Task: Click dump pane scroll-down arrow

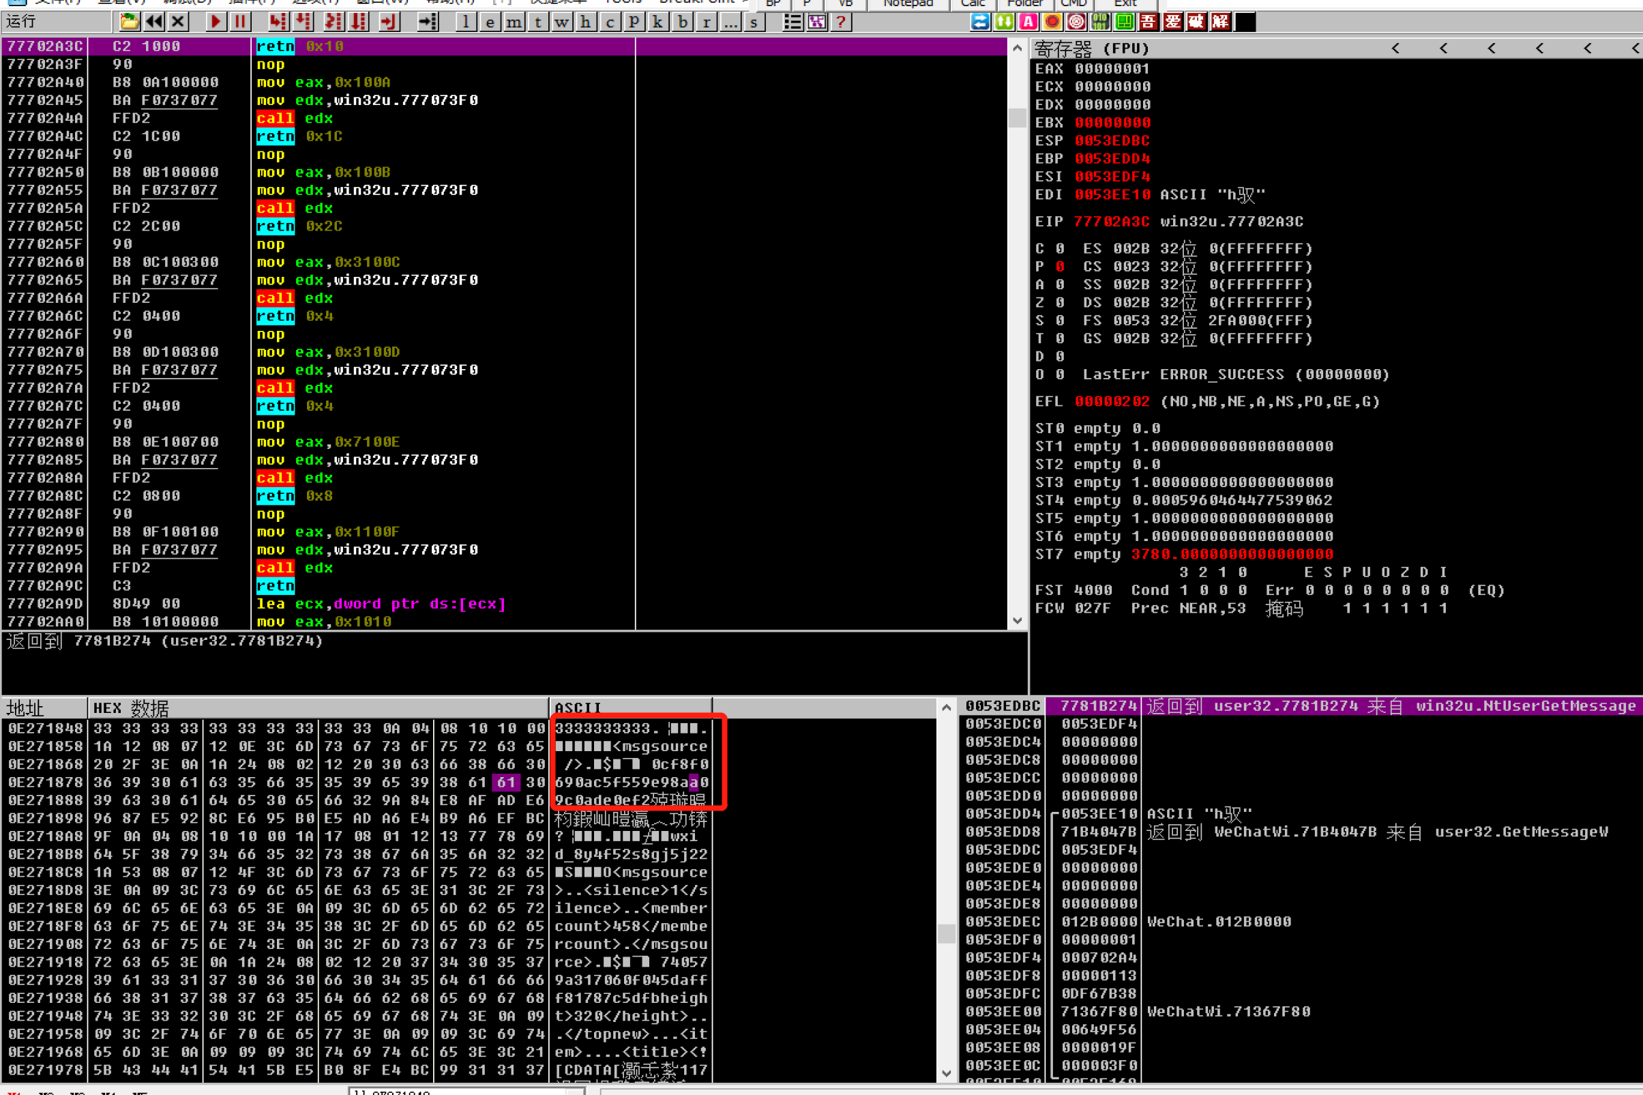Action: 947,1073
